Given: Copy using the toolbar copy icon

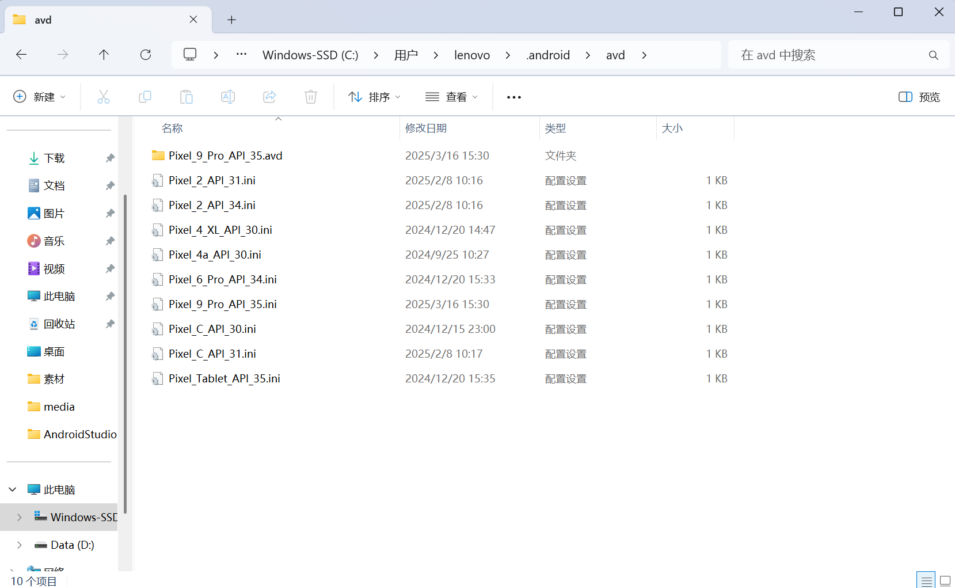Looking at the screenshot, I should pyautogui.click(x=145, y=97).
